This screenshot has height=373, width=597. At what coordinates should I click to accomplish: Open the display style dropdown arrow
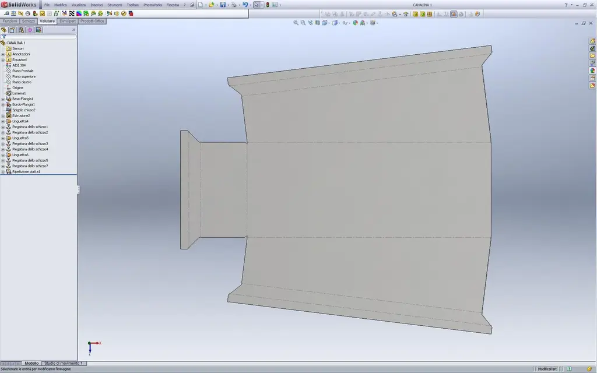pyautogui.click(x=339, y=23)
